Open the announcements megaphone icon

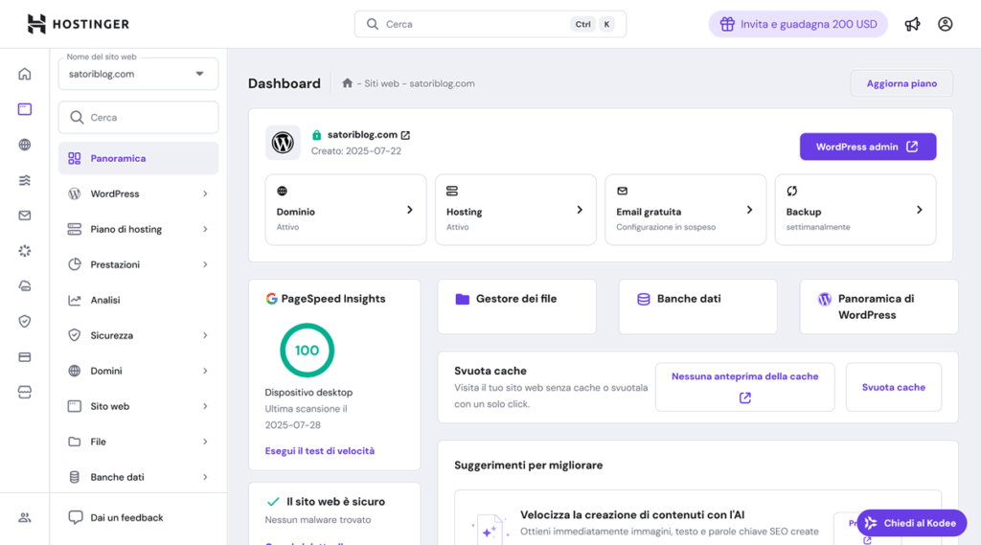912,24
